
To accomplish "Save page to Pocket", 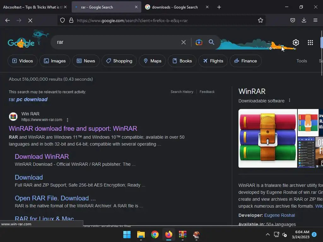I will point(292,20).
